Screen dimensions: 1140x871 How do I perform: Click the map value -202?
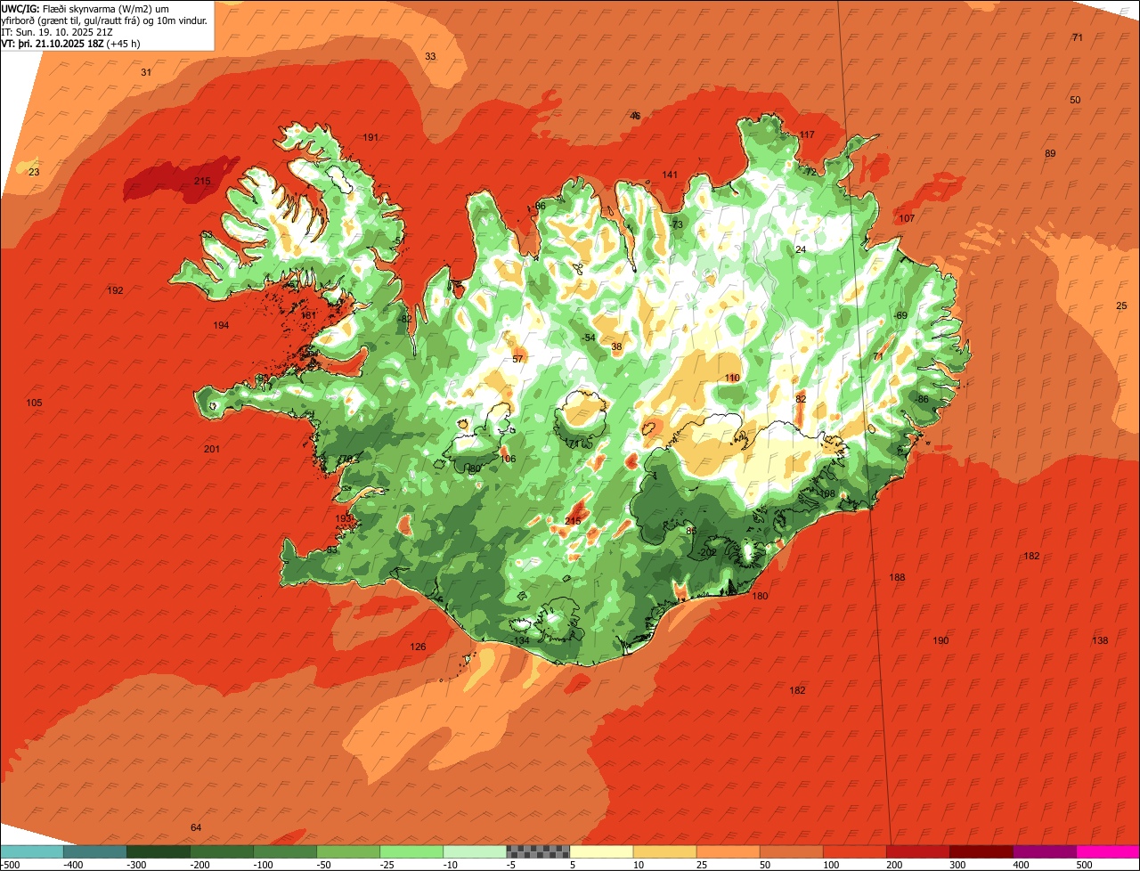[706, 552]
